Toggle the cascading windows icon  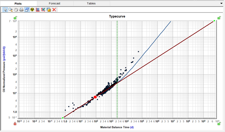[x=27, y=10]
